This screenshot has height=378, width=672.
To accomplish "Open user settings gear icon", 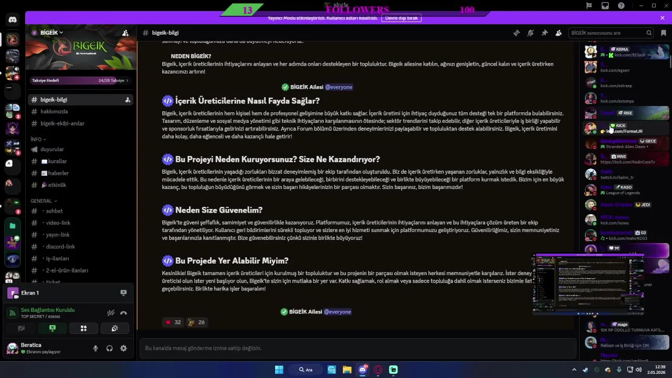I will tap(123, 348).
